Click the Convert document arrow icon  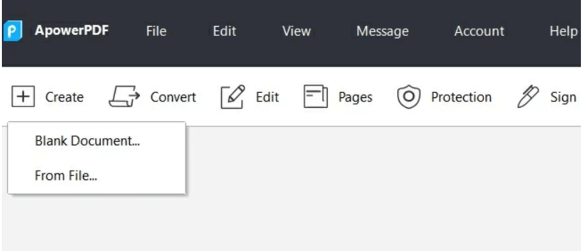(x=124, y=97)
